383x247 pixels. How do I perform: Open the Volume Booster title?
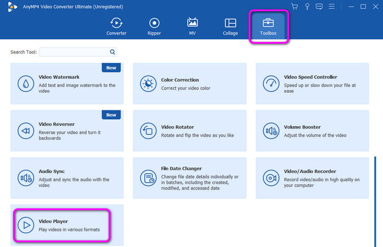(302, 127)
